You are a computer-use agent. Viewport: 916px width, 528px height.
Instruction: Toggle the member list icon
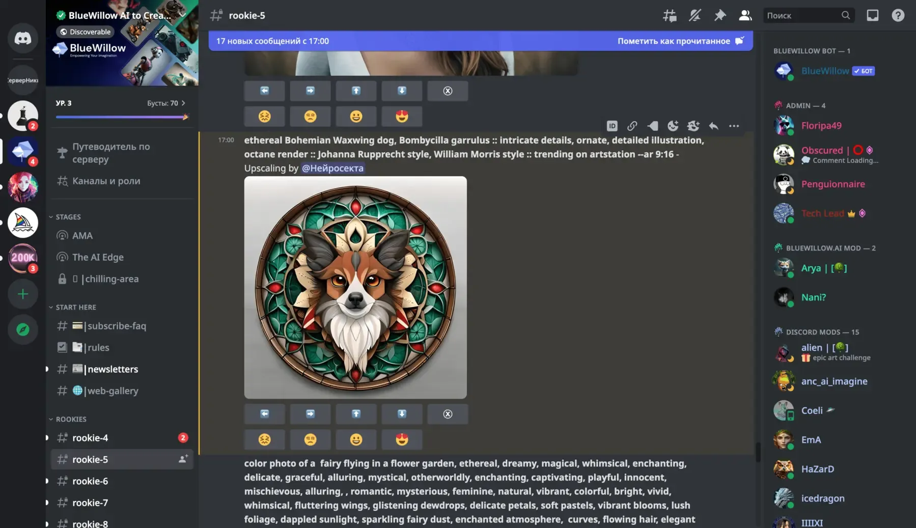[x=745, y=16]
